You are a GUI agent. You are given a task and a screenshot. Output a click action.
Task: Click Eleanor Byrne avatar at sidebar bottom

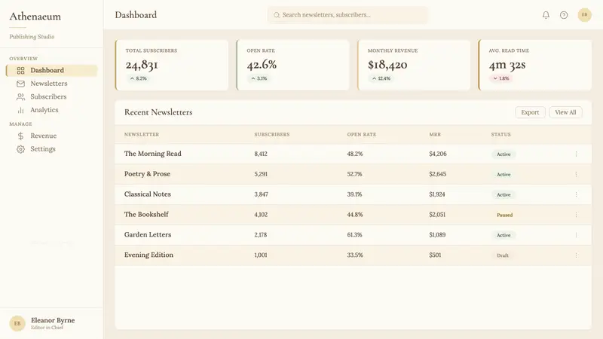click(17, 324)
